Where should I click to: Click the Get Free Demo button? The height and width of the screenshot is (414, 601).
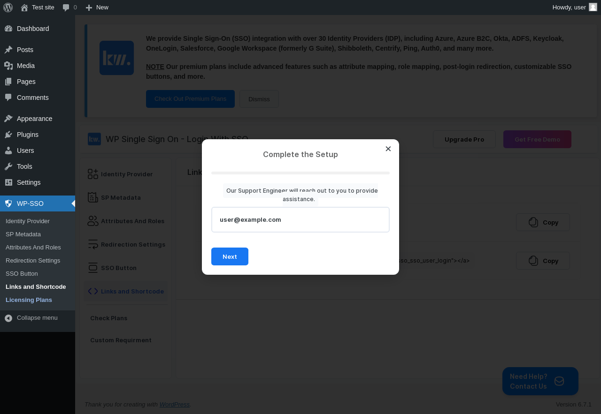537,139
